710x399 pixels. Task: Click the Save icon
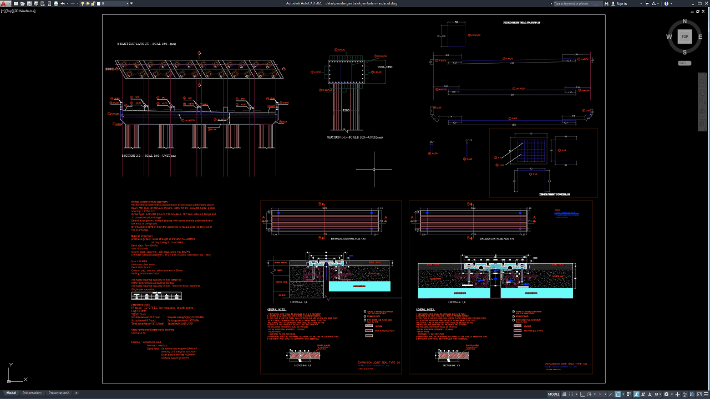click(x=29, y=3)
